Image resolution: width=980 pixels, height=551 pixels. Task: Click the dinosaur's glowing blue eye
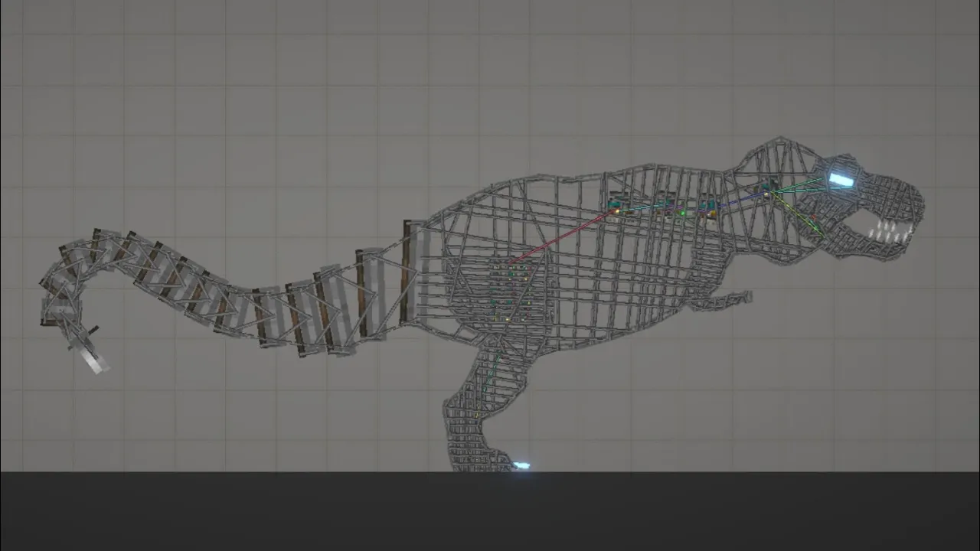841,180
